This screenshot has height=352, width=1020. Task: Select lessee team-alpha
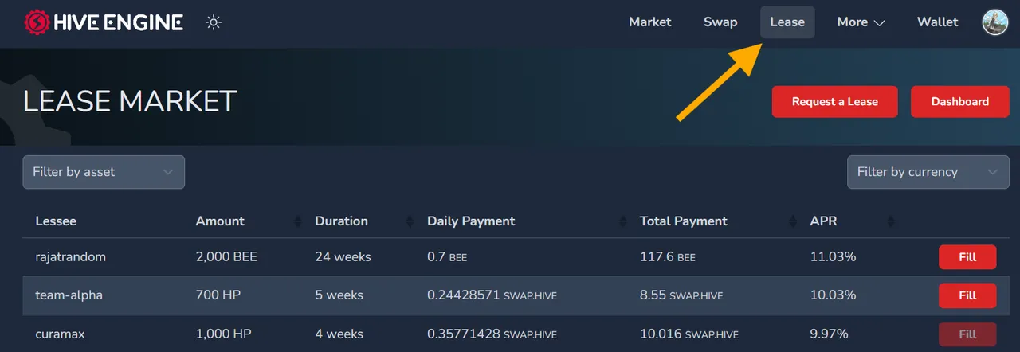(69, 295)
